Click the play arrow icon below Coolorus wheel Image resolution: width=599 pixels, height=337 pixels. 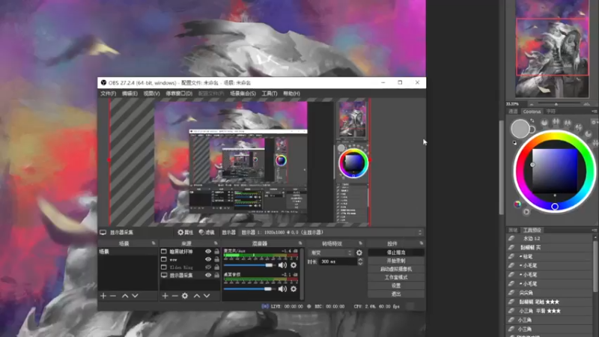coord(526,212)
